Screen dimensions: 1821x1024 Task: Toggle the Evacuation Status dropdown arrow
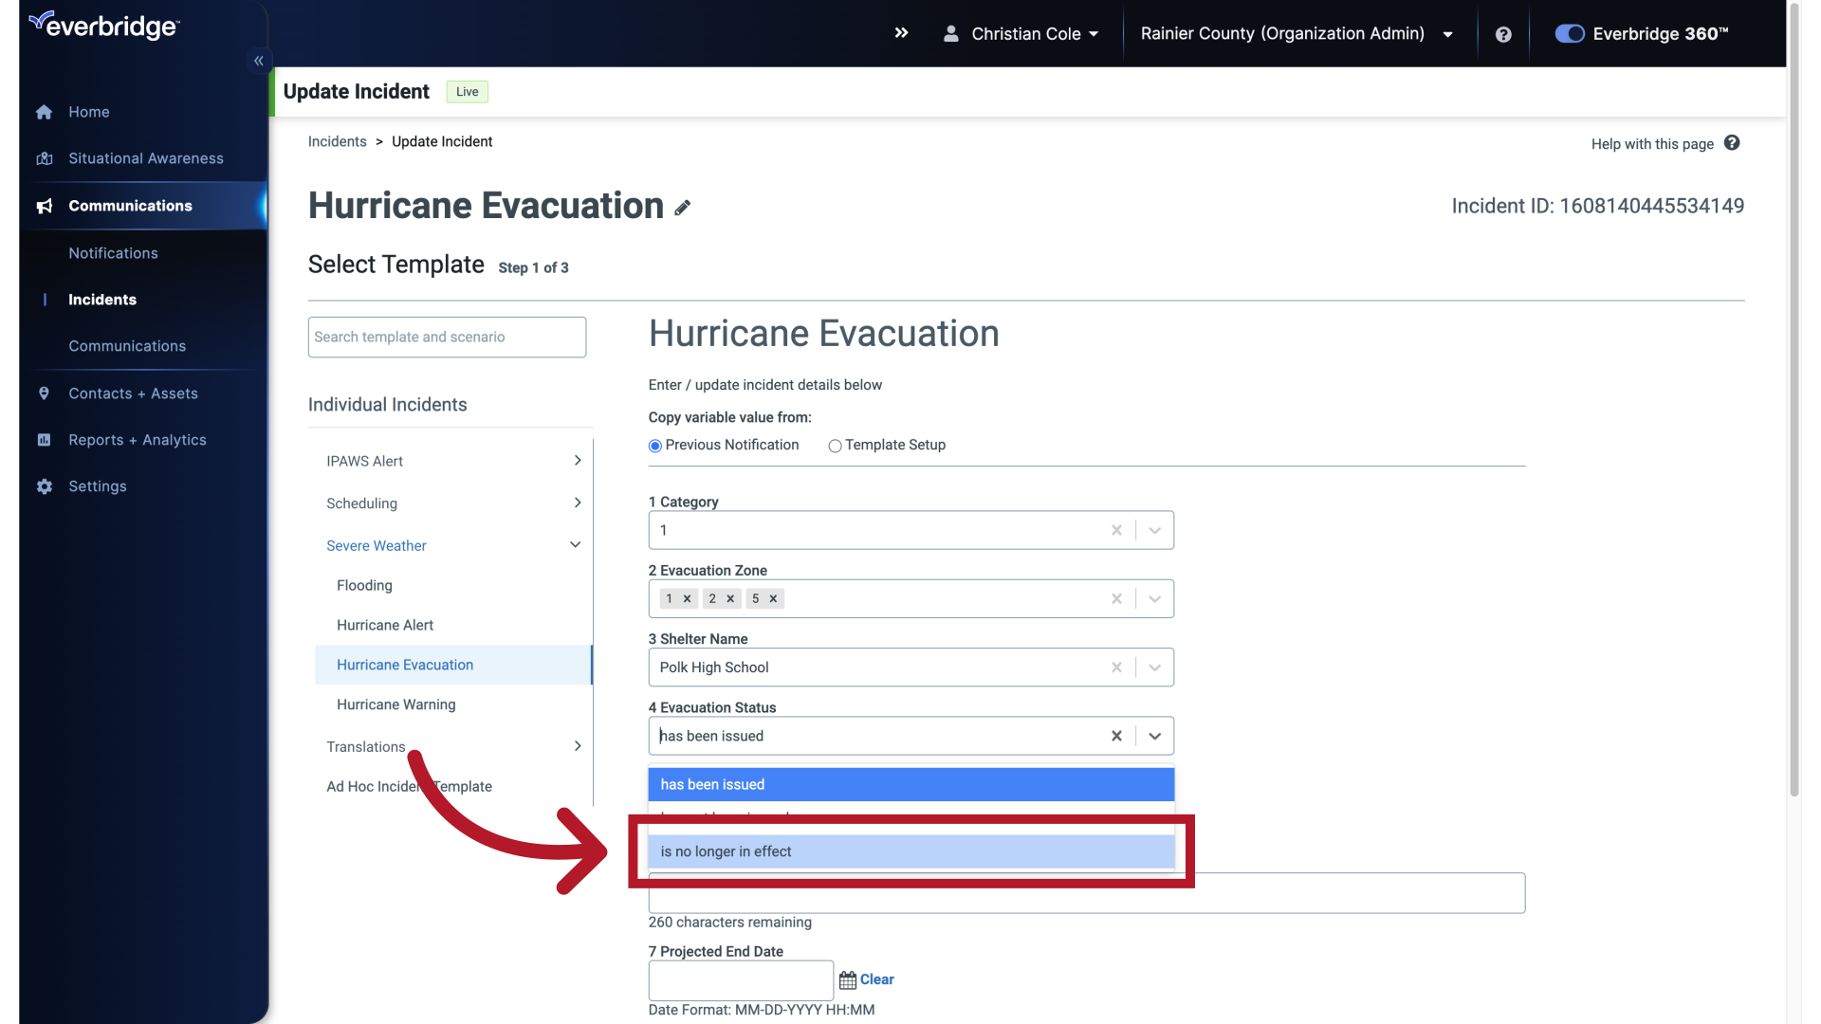pos(1154,736)
